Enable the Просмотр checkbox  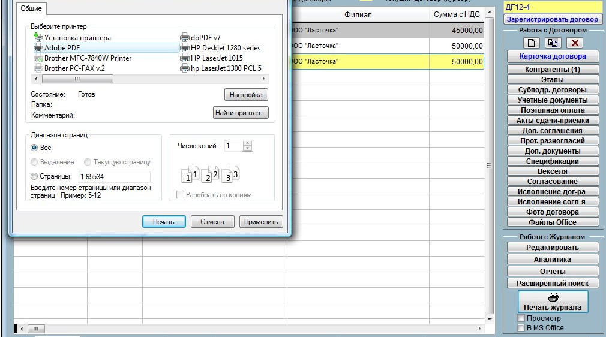(x=521, y=318)
